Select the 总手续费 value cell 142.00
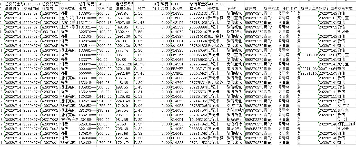356x147 pixels. (x=105, y=4)
